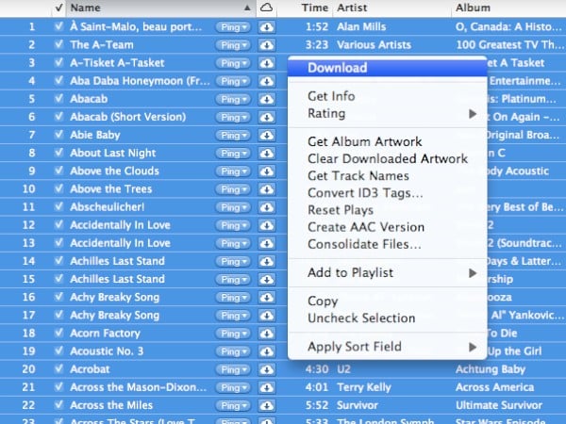Screen dimensions: 566x424
Task: Select Consolidate Files menu item
Action: 388,244
